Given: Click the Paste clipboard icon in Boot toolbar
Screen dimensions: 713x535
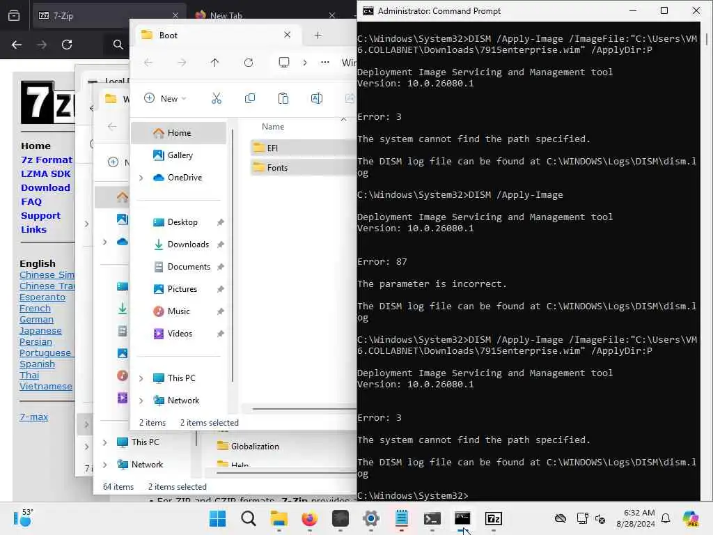Looking at the screenshot, I should click(x=283, y=98).
